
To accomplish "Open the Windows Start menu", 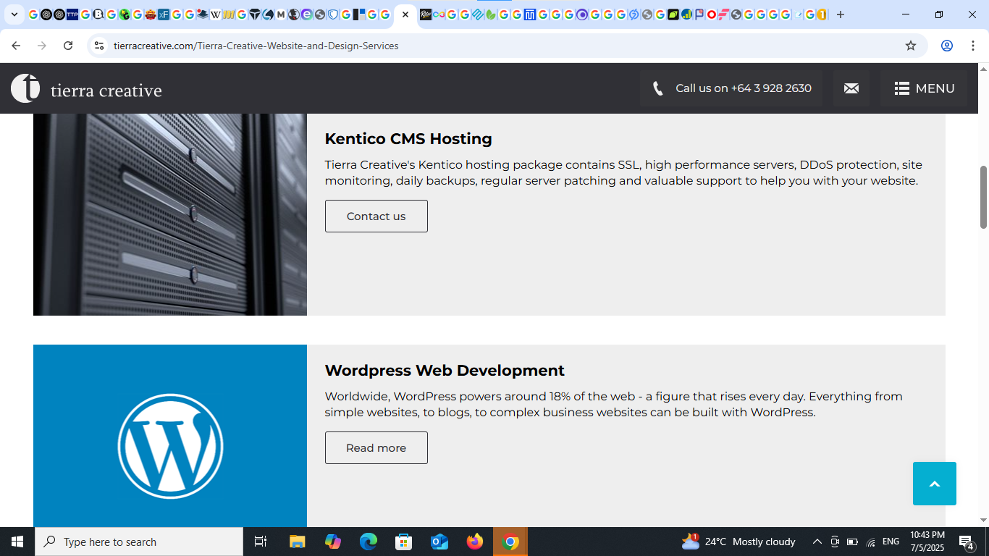I will 17,542.
